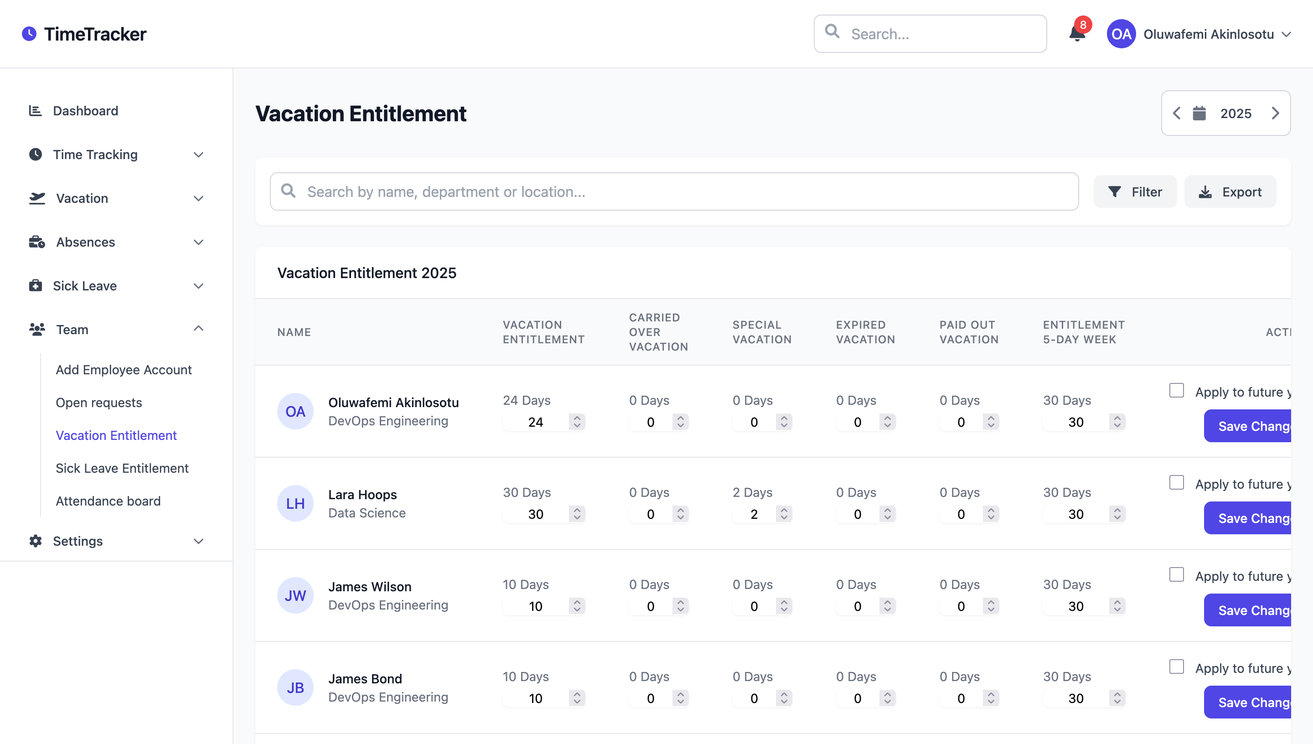
Task: Click Lara Hoops vacation entitlement value 30
Action: (535, 514)
